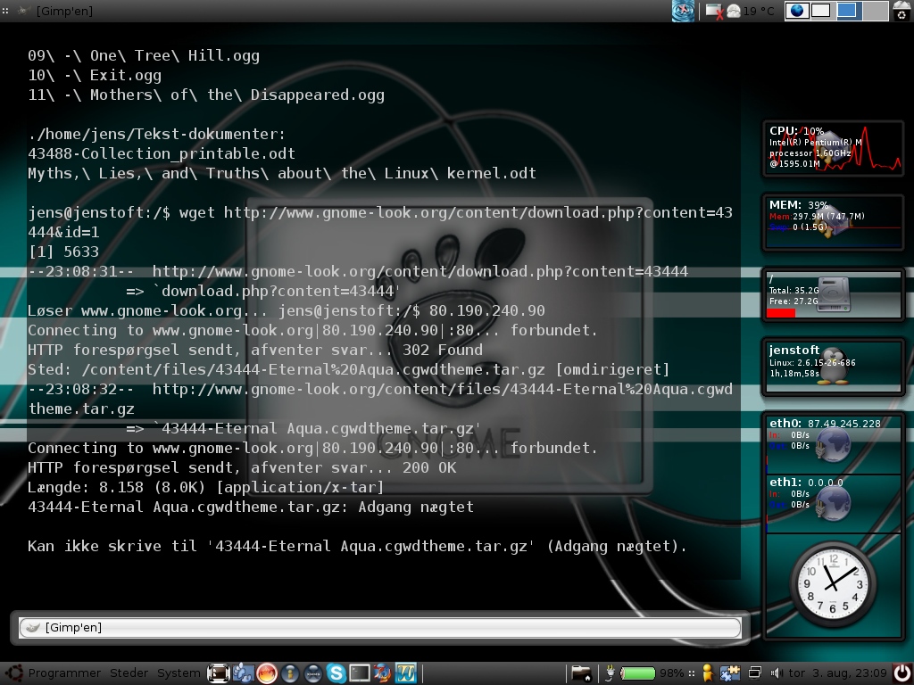
Task: Click the 'Kan ikke skrive til' error line
Action: (x=357, y=547)
